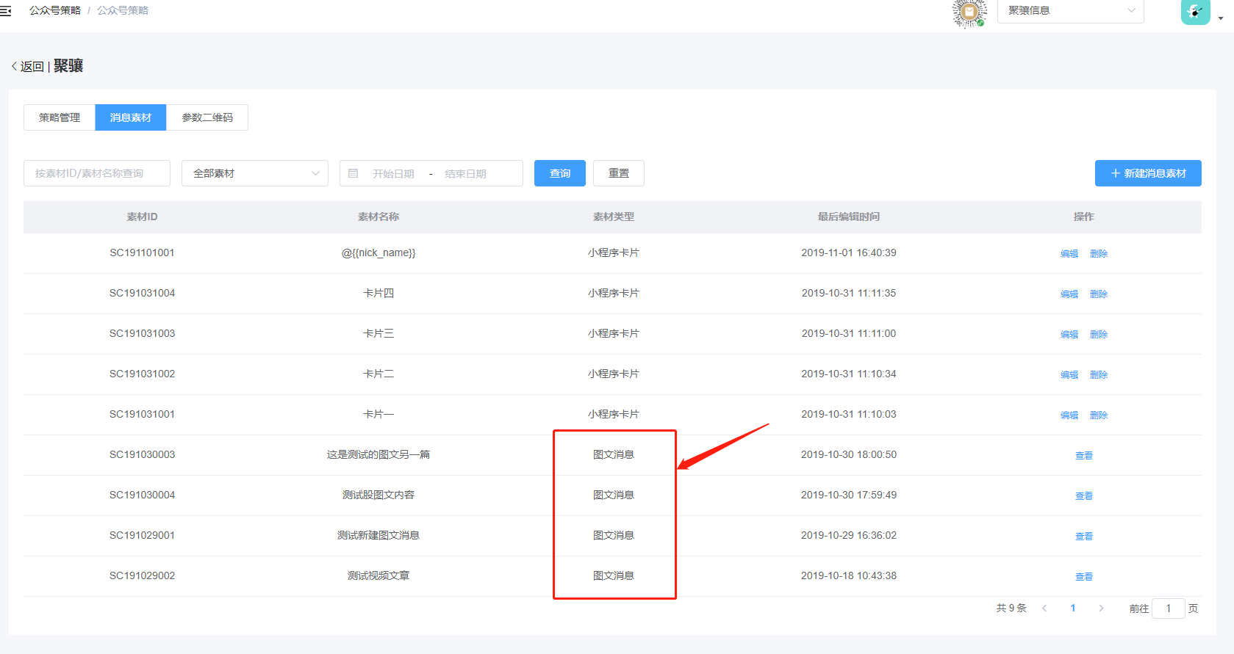The height and width of the screenshot is (654, 1234).
Task: Click the 重置 reset button
Action: [x=618, y=173]
